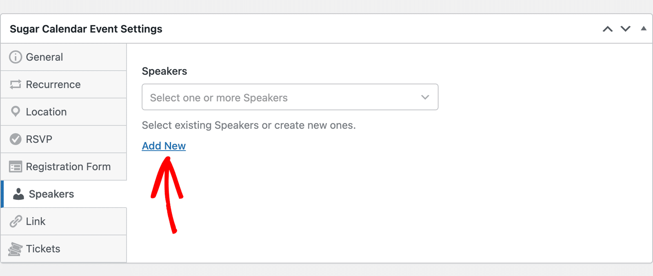Click the Location pin icon
Viewport: 653px width, 276px height.
(x=16, y=112)
